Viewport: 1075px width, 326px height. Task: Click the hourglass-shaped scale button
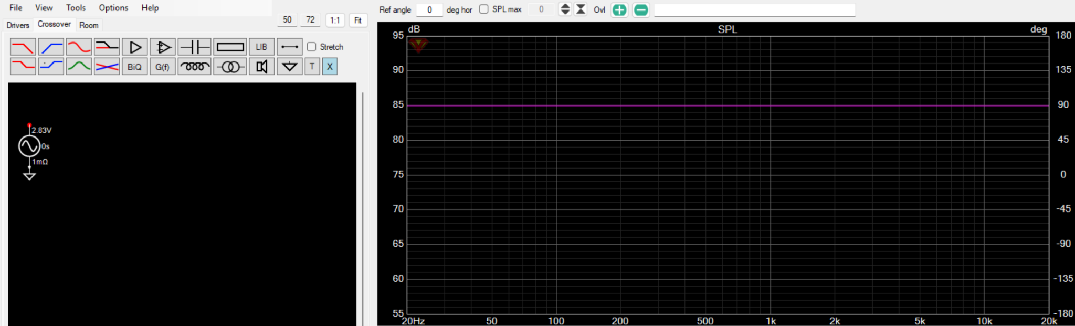click(581, 9)
